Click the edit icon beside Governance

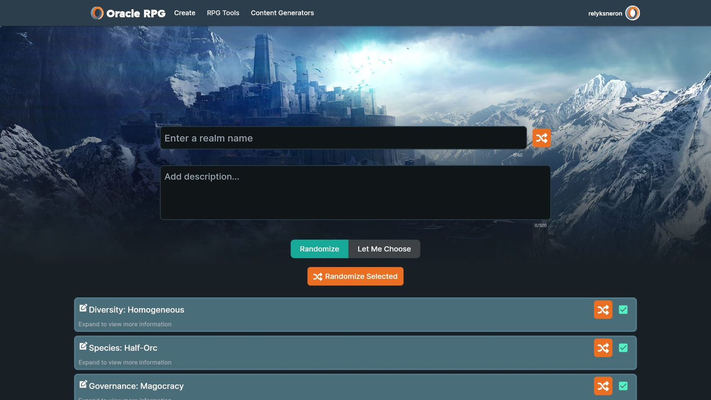83,384
